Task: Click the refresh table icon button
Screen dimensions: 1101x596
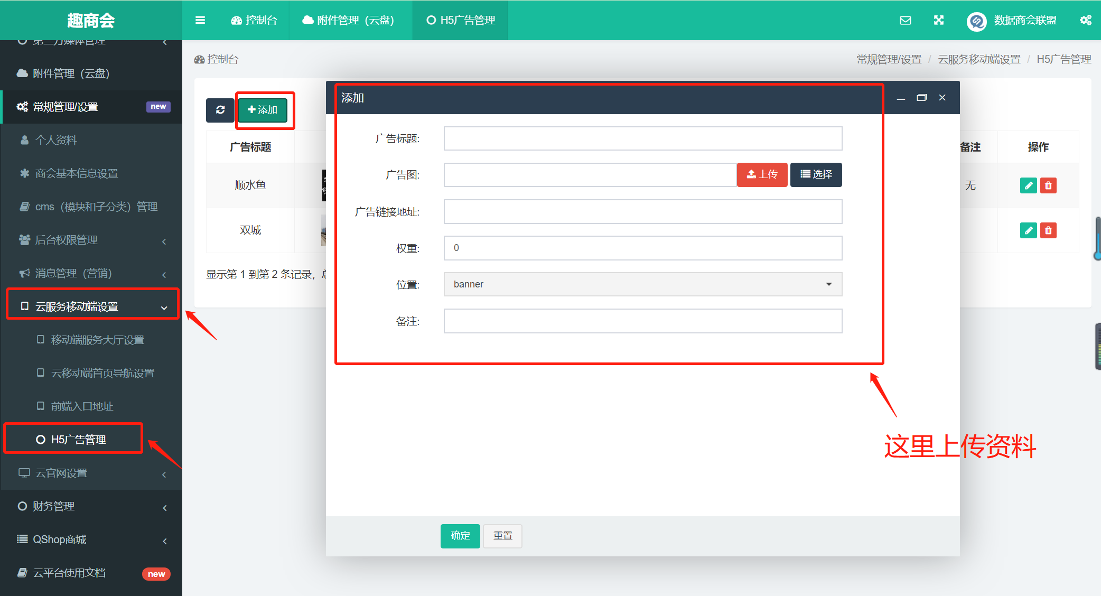Action: [220, 110]
